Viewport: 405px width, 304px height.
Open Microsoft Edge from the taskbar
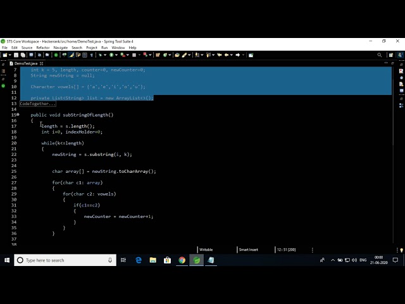139,260
